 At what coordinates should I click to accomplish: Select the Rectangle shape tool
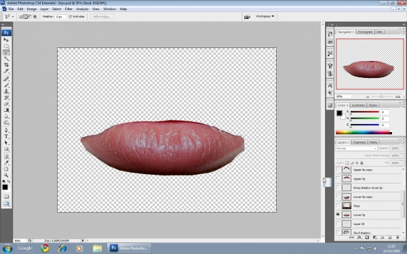coord(6,149)
